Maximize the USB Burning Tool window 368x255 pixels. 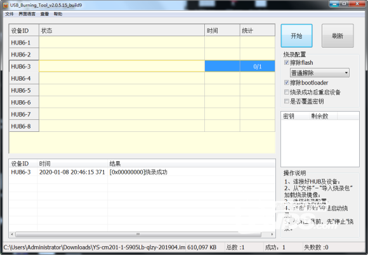tap(345, 4)
